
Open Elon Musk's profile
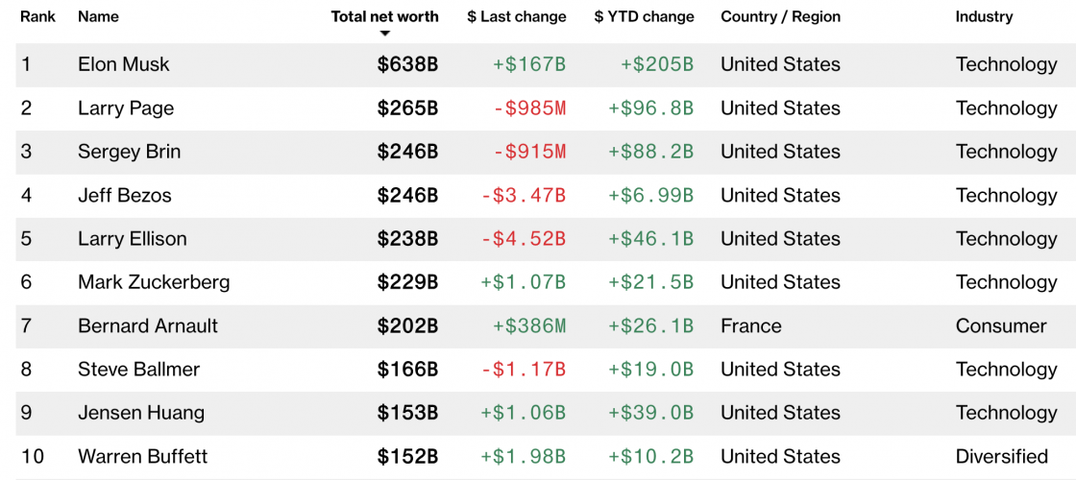coord(124,64)
